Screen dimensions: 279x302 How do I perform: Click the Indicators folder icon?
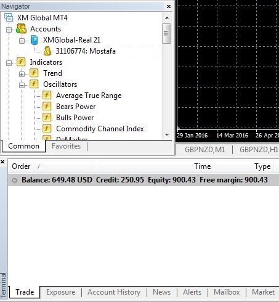pos(21,62)
